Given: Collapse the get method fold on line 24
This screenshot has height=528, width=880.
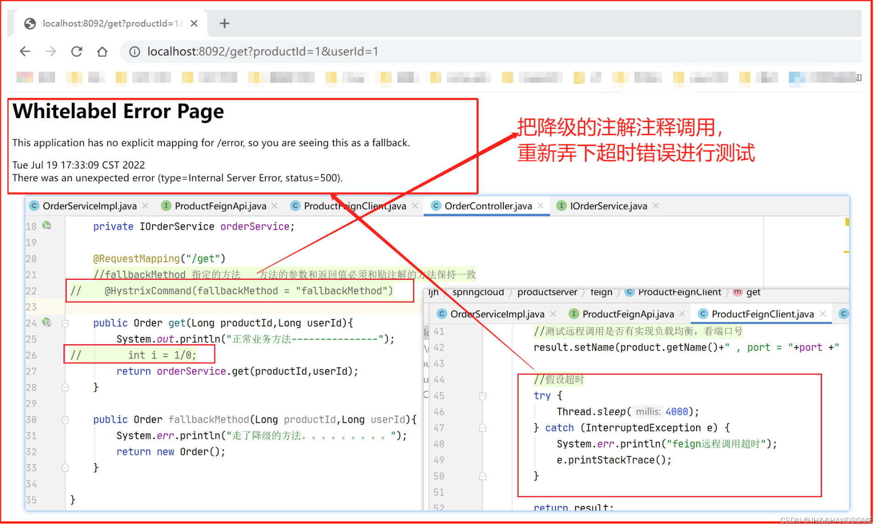Looking at the screenshot, I should pos(65,323).
